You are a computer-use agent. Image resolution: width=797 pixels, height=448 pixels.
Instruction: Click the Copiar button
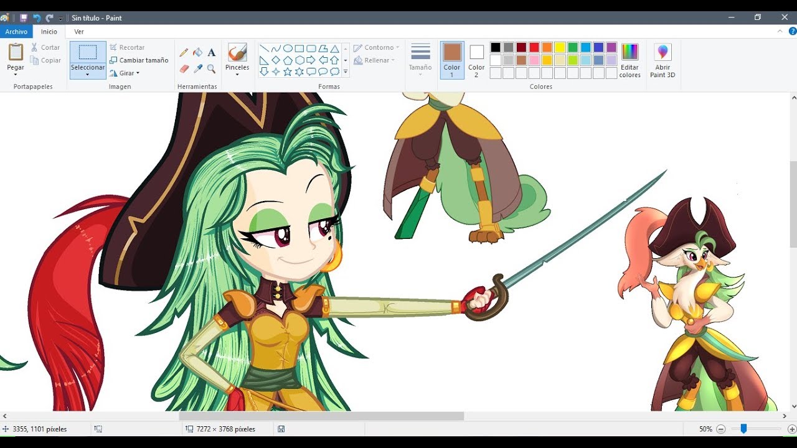pyautogui.click(x=45, y=60)
